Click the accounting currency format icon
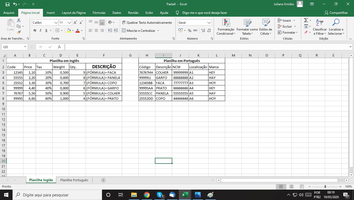 [181, 30]
